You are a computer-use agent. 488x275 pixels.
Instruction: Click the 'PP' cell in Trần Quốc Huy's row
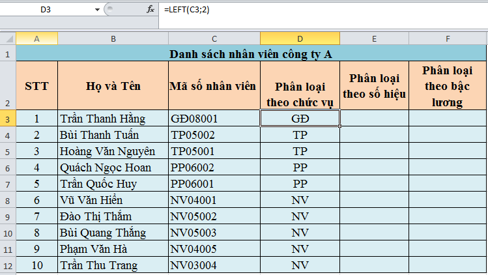click(x=300, y=183)
